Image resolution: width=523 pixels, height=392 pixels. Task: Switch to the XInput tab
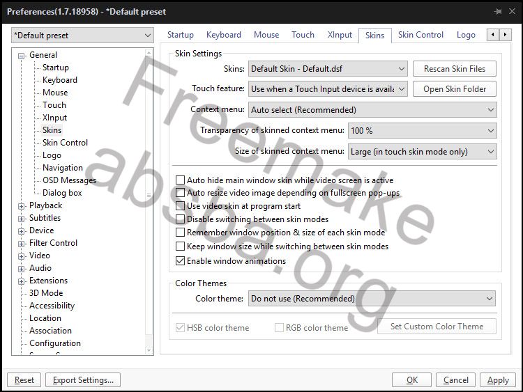(340, 35)
